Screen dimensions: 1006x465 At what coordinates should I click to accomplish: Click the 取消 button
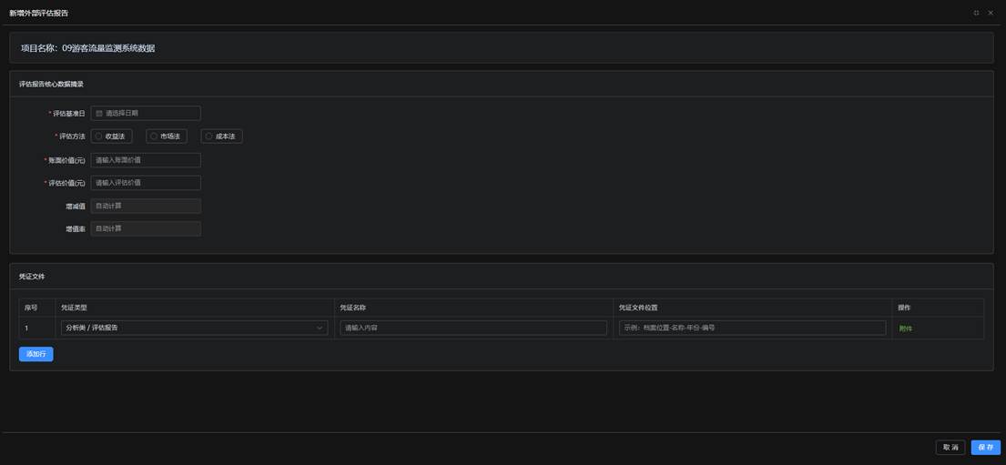tap(950, 448)
